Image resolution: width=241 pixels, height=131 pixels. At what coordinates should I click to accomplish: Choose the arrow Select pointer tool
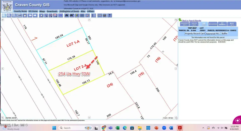42,16
